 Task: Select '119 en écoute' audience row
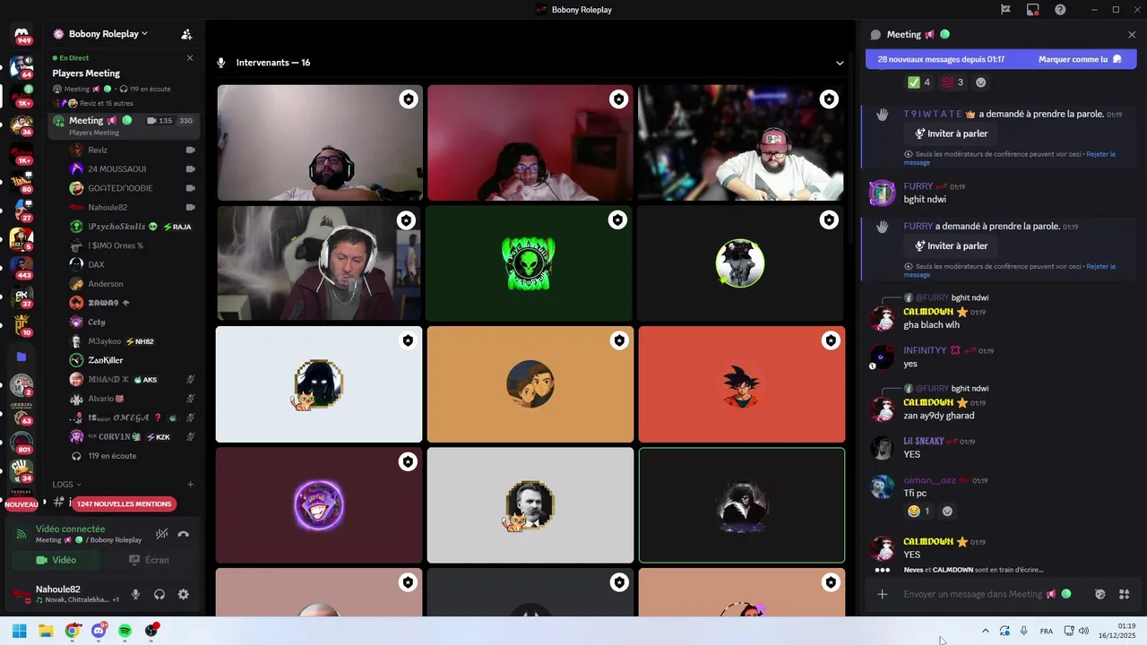tap(133, 456)
